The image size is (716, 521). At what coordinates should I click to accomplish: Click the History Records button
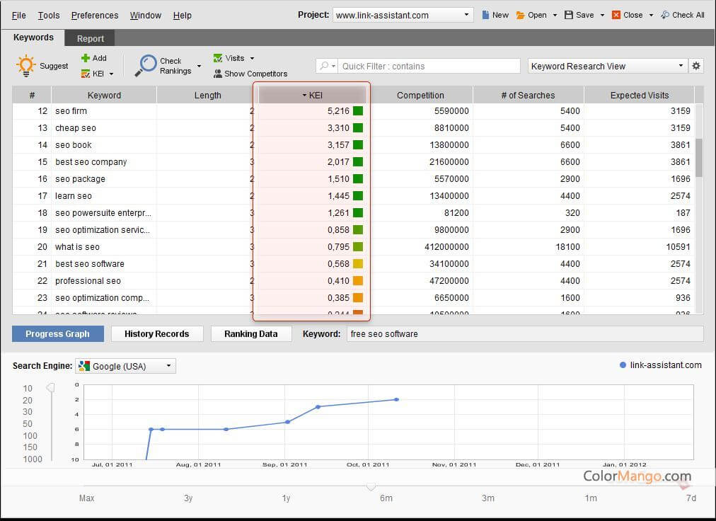tap(157, 333)
